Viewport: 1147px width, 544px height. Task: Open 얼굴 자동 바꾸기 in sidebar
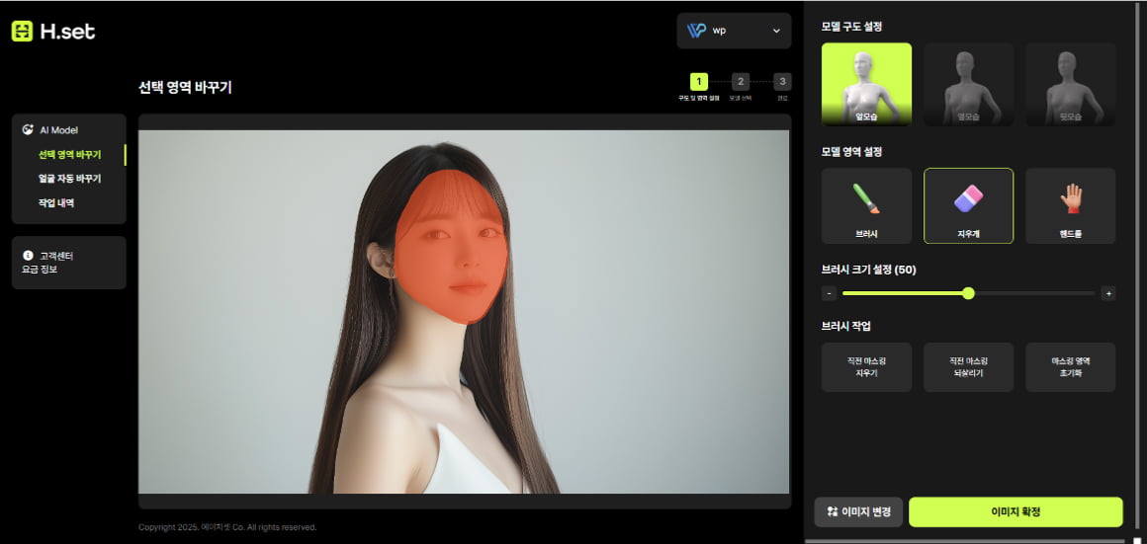[70, 179]
